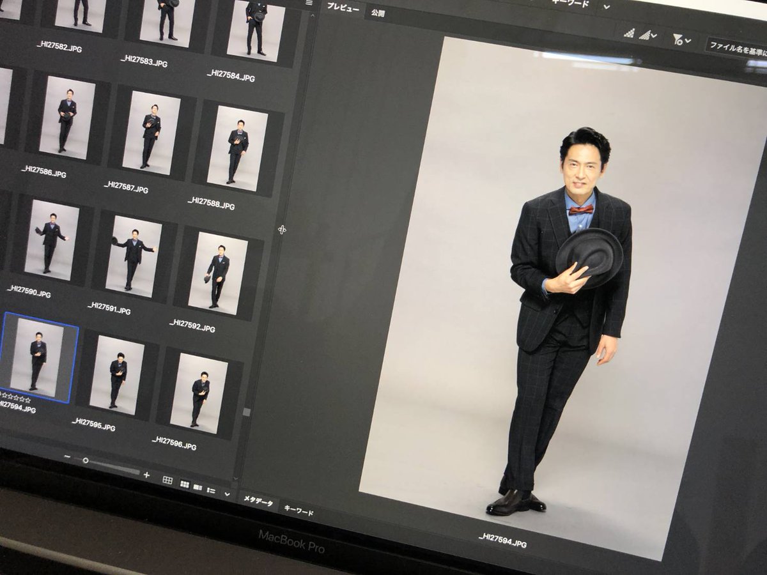Select thumbnail _HI27592.JPG

[217, 273]
